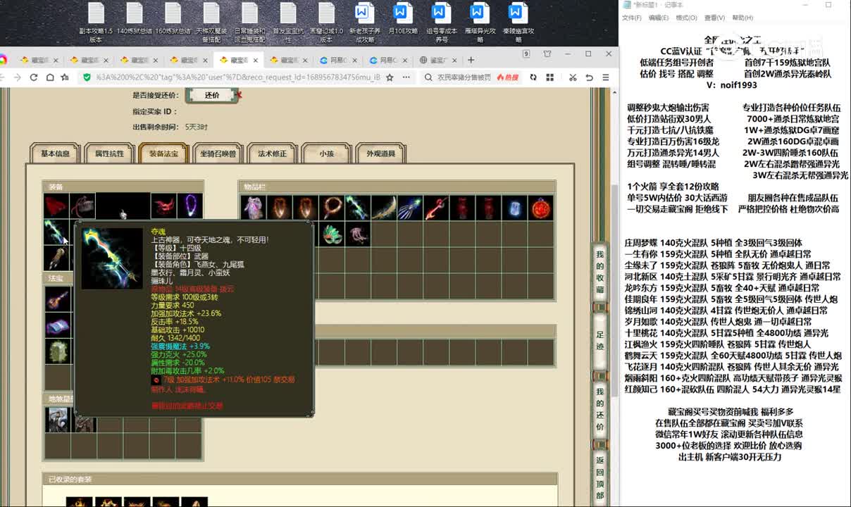Click the text 出售剩余时间 in the page
This screenshot has height=507, width=851.
click(x=155, y=127)
